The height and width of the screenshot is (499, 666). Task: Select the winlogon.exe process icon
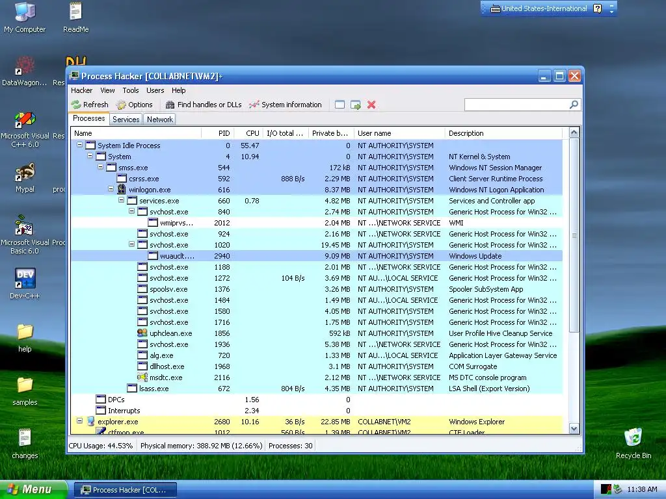(x=122, y=189)
